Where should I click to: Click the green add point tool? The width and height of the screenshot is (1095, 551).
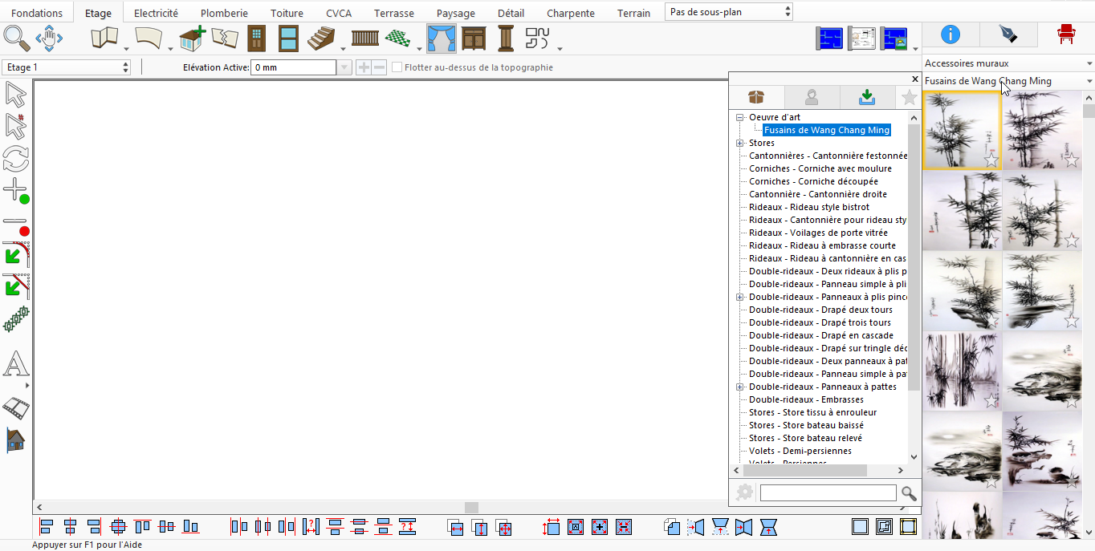(x=15, y=191)
